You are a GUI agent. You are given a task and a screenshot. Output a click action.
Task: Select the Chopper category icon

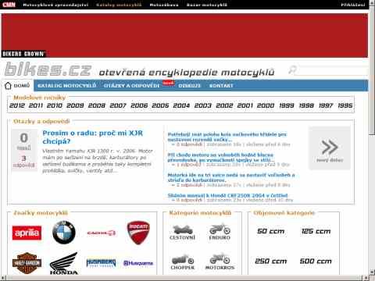183,262
